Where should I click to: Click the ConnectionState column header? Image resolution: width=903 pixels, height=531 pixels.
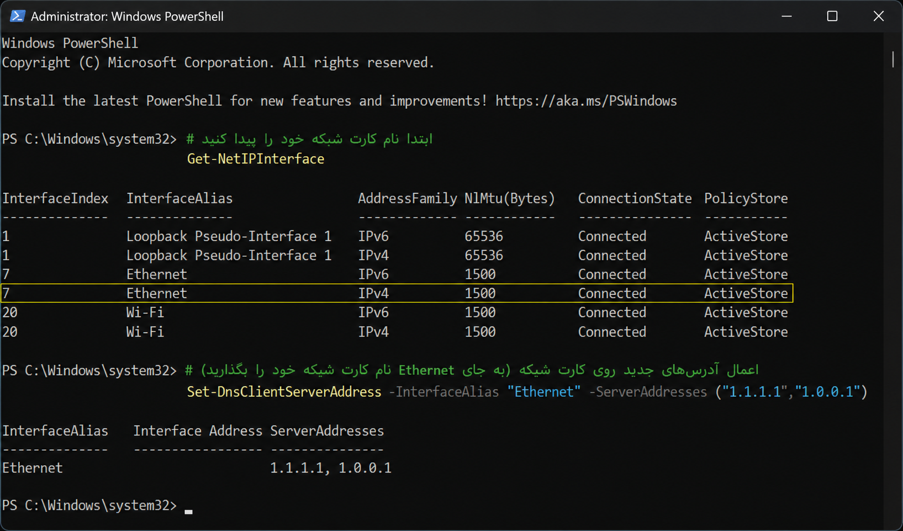635,198
